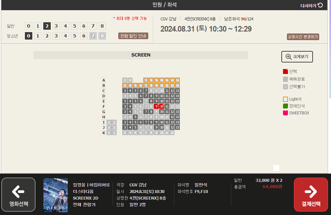Click the 남은좌석 96/124 text
The width and height of the screenshot is (331, 215).
coord(239,19)
